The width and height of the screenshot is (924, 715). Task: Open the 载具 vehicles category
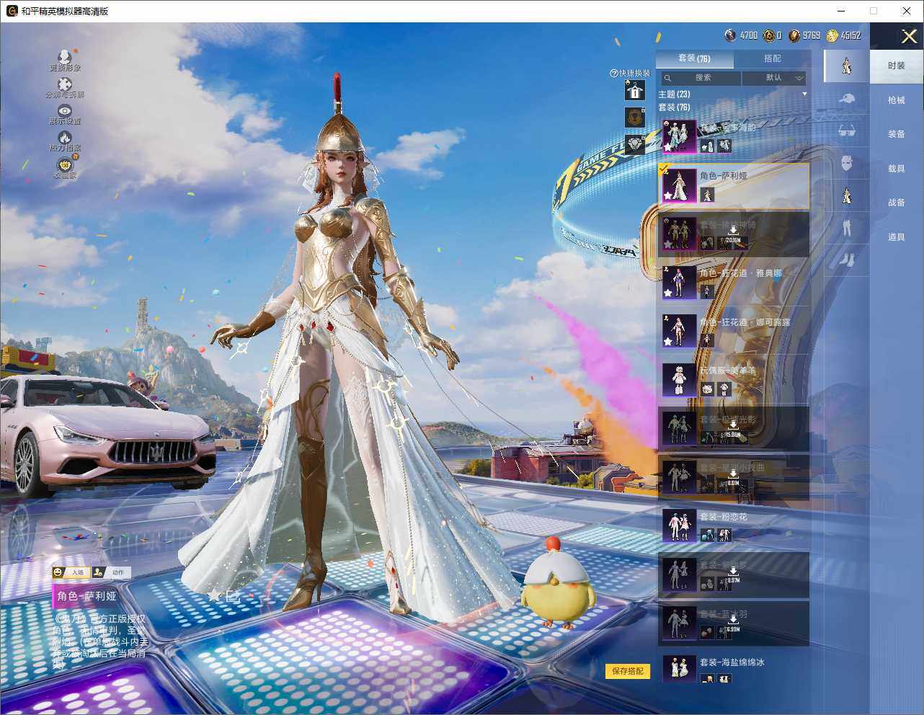click(897, 169)
